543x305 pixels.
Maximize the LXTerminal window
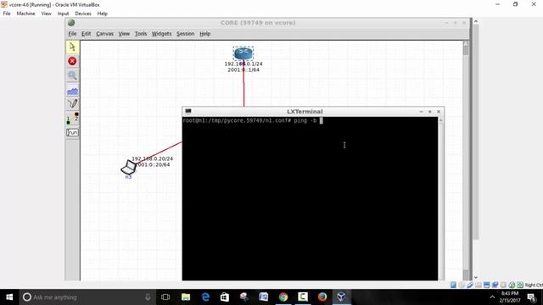[x=430, y=111]
